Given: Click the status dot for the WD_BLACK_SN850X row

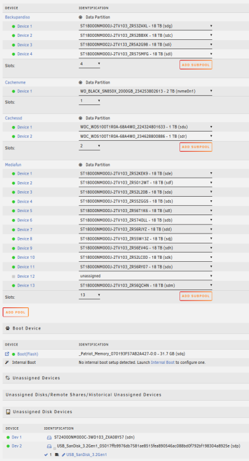Looking at the screenshot, I should (x=14, y=92).
